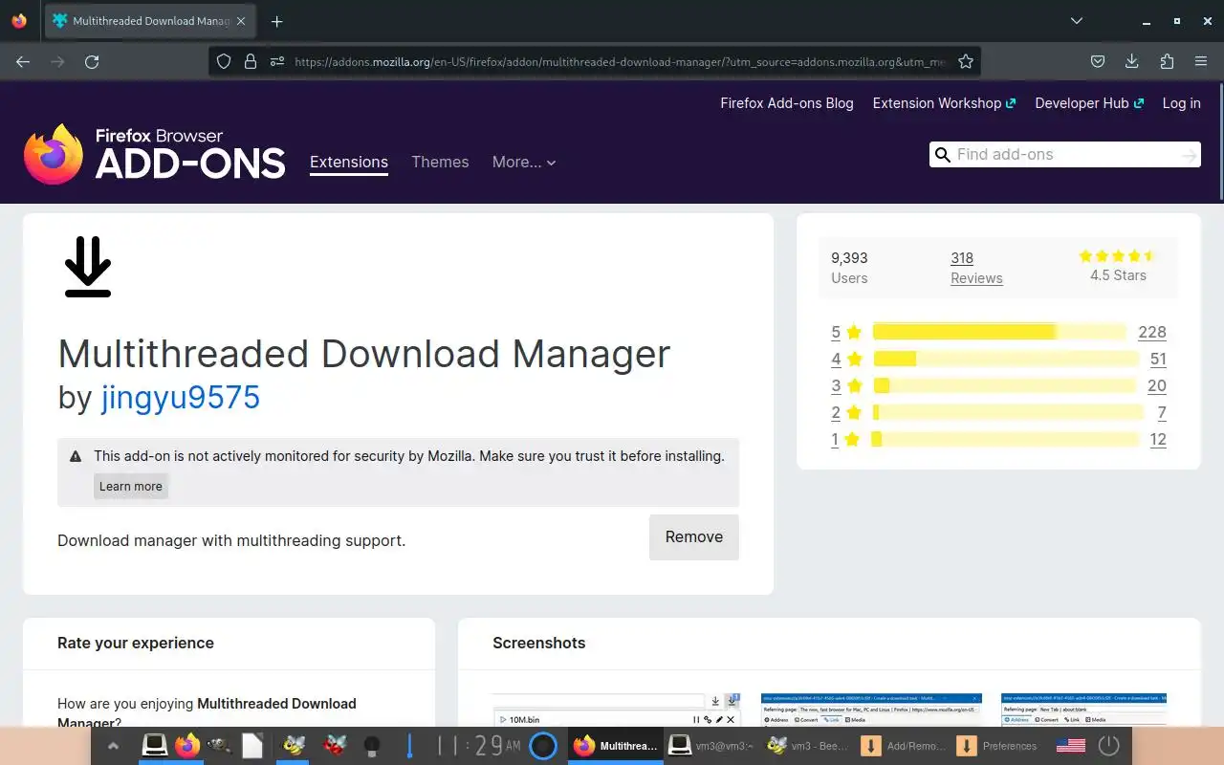Switch to the Add/Remo... taskbar window
Viewport: 1224px width, 765px height.
point(904,746)
